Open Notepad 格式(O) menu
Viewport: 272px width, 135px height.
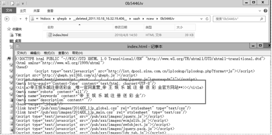pyautogui.click(x=49, y=53)
